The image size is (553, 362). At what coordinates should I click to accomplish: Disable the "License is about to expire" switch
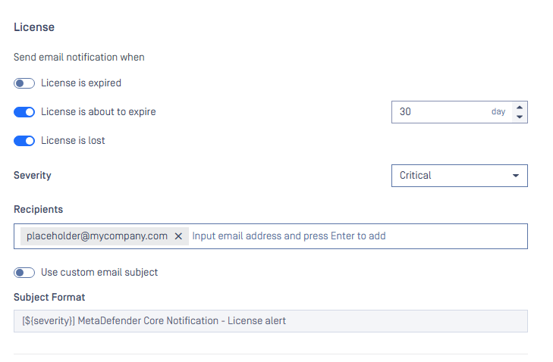click(x=24, y=112)
